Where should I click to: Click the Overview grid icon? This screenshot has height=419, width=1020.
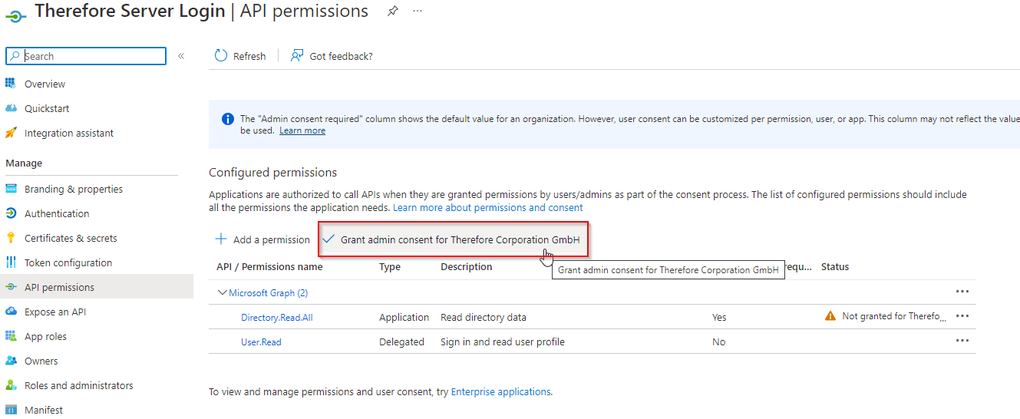11,84
